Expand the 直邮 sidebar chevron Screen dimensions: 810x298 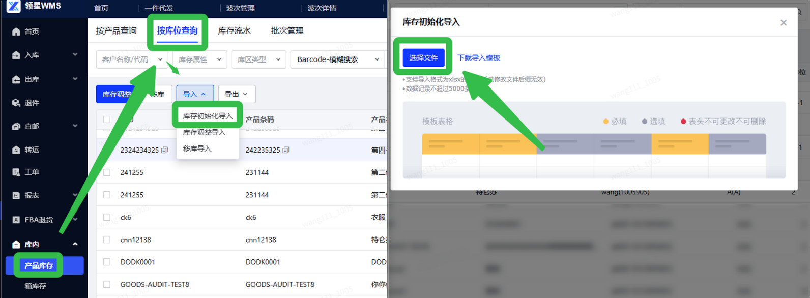pyautogui.click(x=75, y=126)
